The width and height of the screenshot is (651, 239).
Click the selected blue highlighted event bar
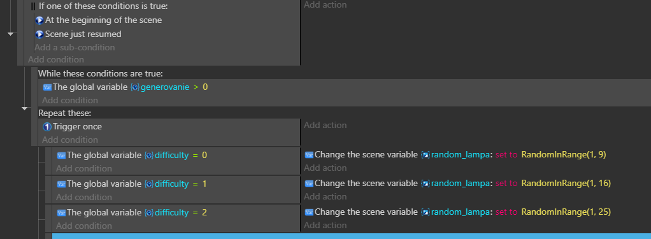coord(351,236)
